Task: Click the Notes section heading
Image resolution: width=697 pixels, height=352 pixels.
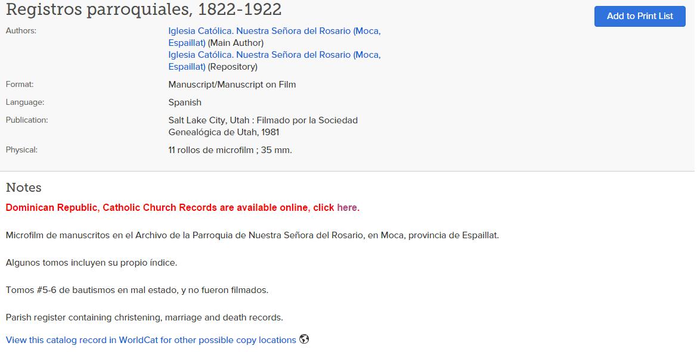Action: pyautogui.click(x=24, y=188)
